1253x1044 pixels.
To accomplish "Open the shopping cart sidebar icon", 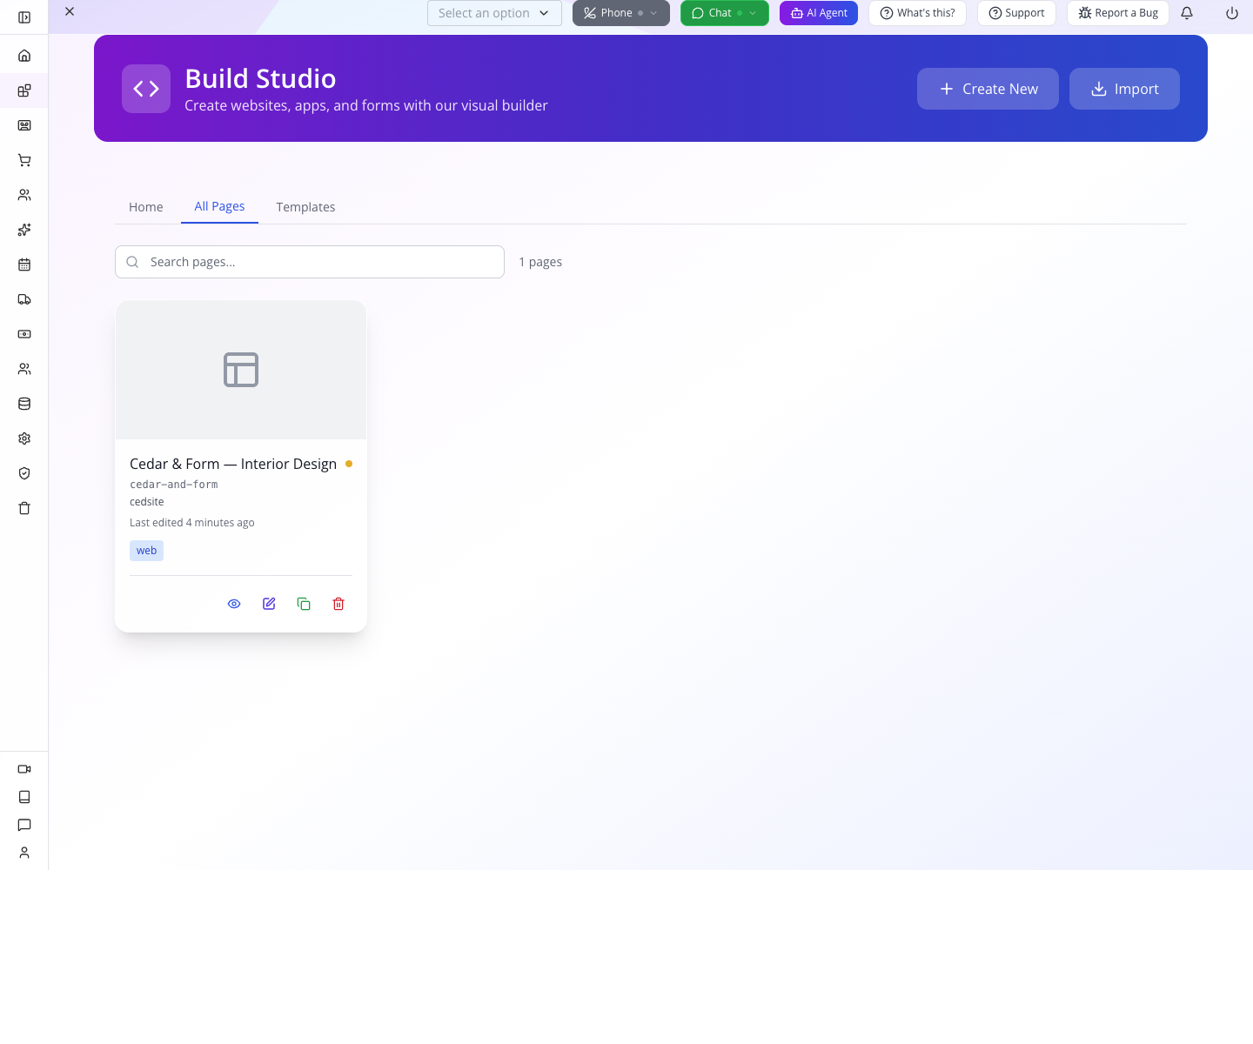I will tap(24, 160).
